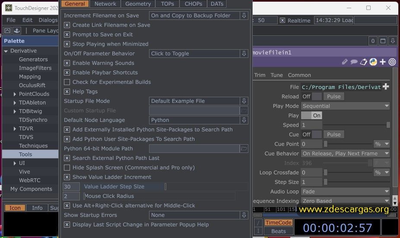
Task: Toggle Search External Python Path Last
Action: point(67,158)
